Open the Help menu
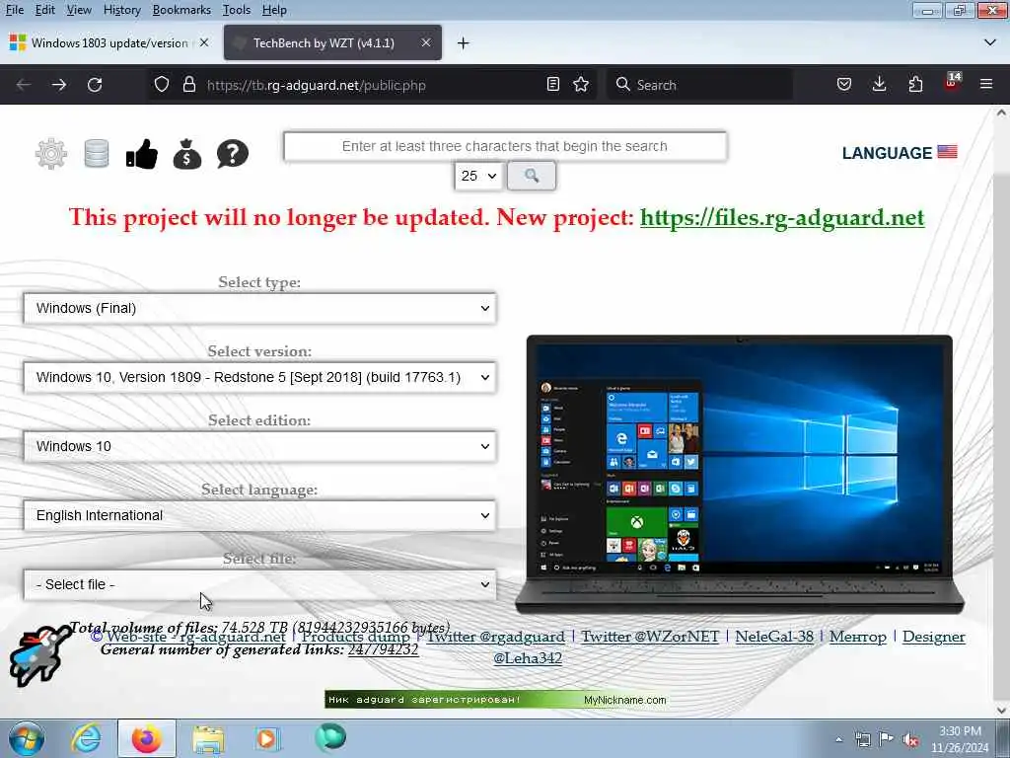The width and height of the screenshot is (1010, 758). click(274, 10)
